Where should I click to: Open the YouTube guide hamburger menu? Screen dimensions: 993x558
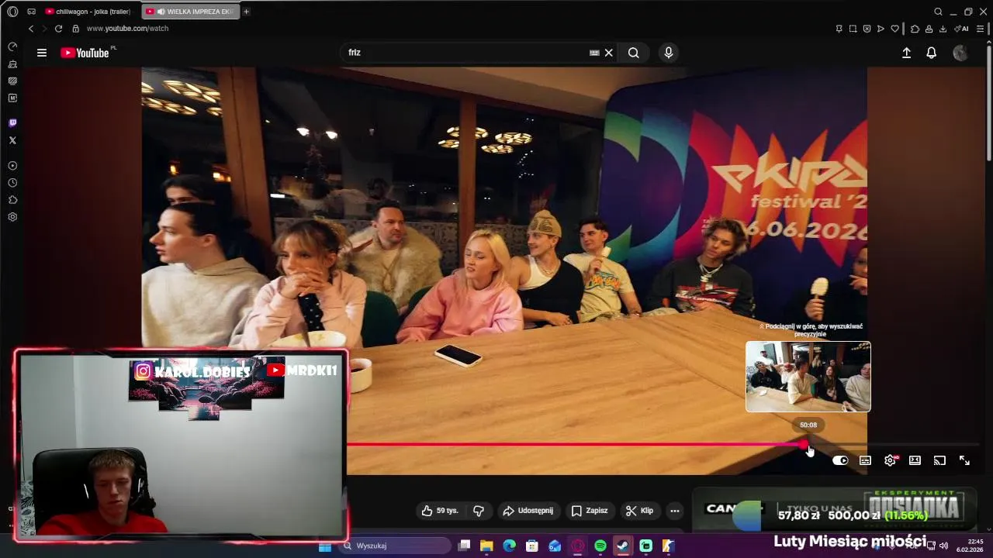click(x=42, y=53)
